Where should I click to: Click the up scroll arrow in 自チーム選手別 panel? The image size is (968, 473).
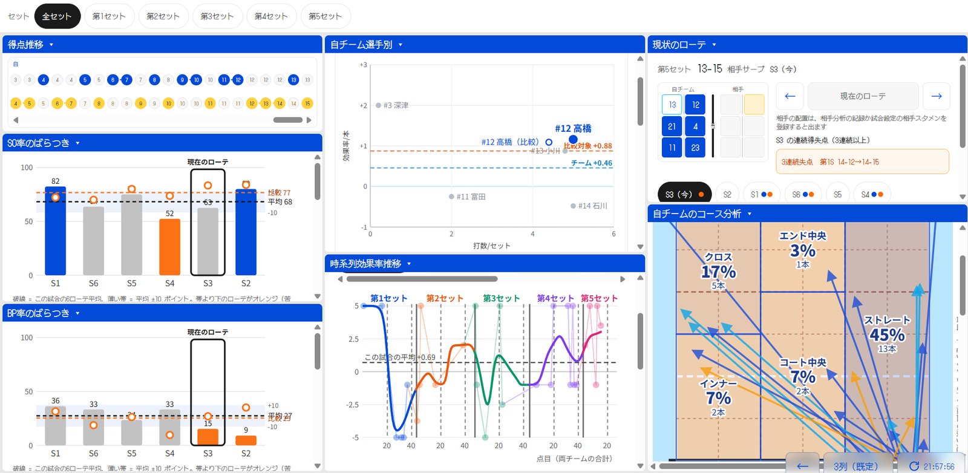coord(640,59)
